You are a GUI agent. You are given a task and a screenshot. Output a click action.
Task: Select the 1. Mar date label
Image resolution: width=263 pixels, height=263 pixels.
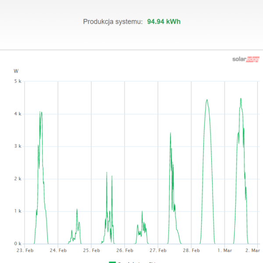click(224, 251)
